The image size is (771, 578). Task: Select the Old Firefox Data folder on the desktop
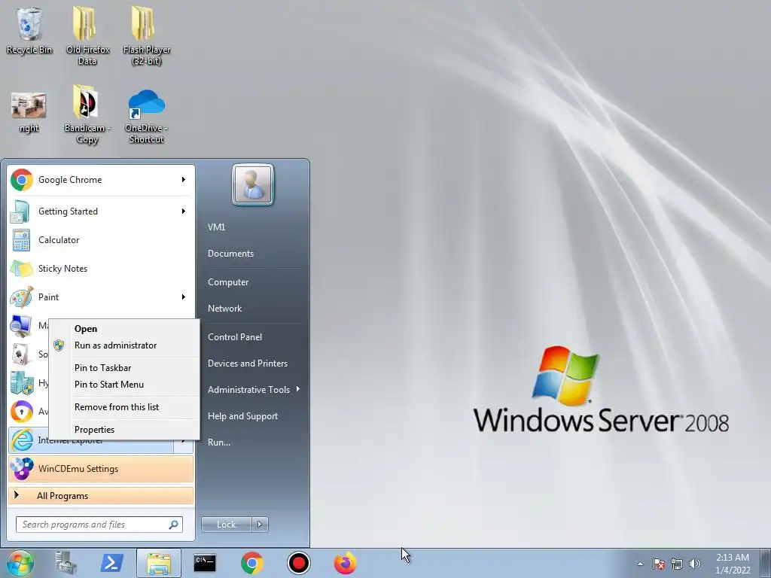[x=87, y=35]
